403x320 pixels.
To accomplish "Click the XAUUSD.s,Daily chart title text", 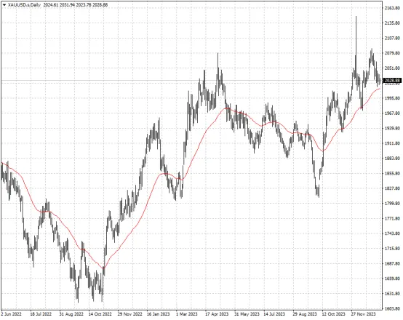I will pyautogui.click(x=24, y=4).
